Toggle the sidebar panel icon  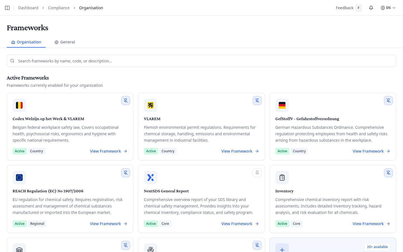point(7,8)
